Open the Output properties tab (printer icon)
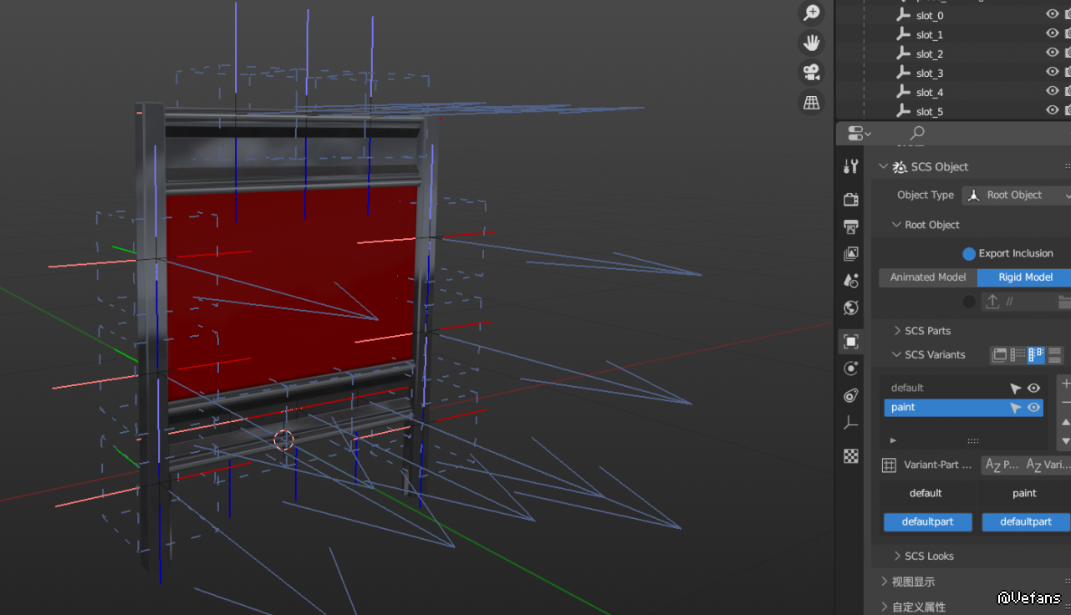1071x615 pixels. (851, 226)
